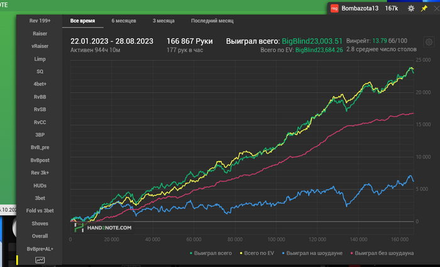
Task: Toggle Выиграл на шоудауне legend series
Action: click(312, 253)
